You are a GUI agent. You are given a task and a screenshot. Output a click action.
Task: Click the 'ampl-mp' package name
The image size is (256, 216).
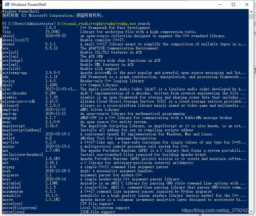(9, 114)
